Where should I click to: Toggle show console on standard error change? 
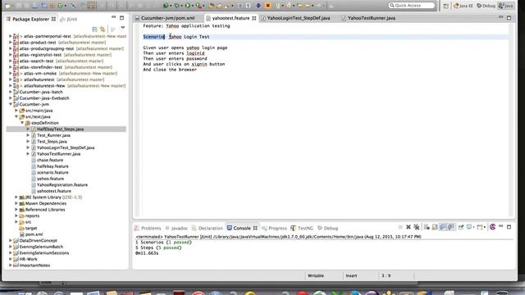tap(451, 227)
